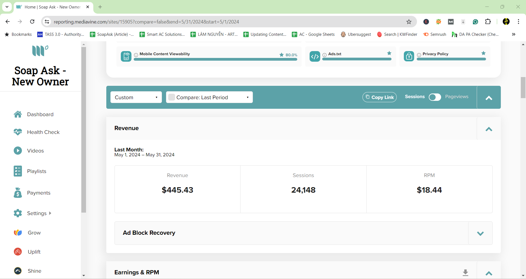
Task: Go to Playlists section
Action: (36, 171)
